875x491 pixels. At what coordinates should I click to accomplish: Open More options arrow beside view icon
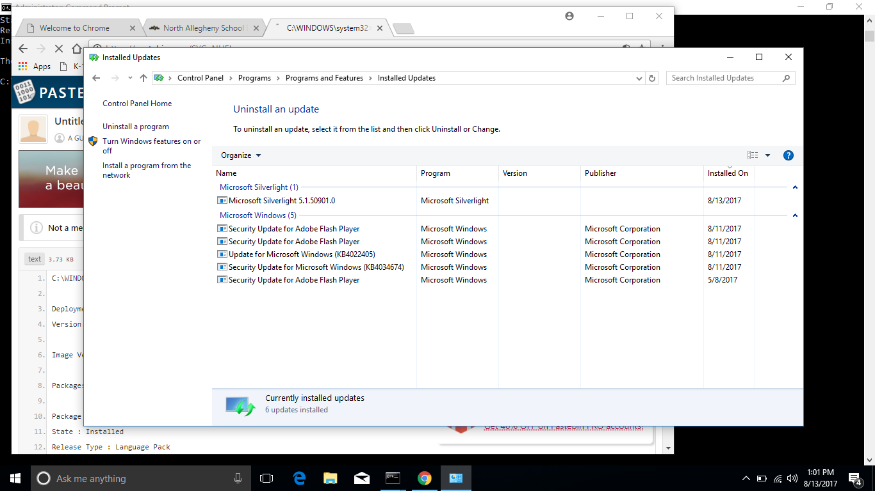(x=767, y=155)
